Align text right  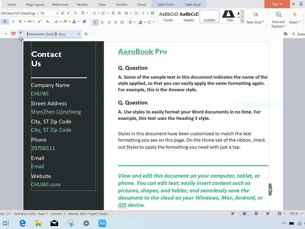point(109,22)
